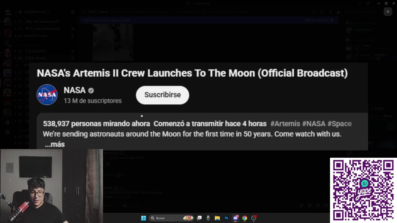397x223 pixels.
Task: Open Photoshop from the taskbar
Action: tap(226, 218)
